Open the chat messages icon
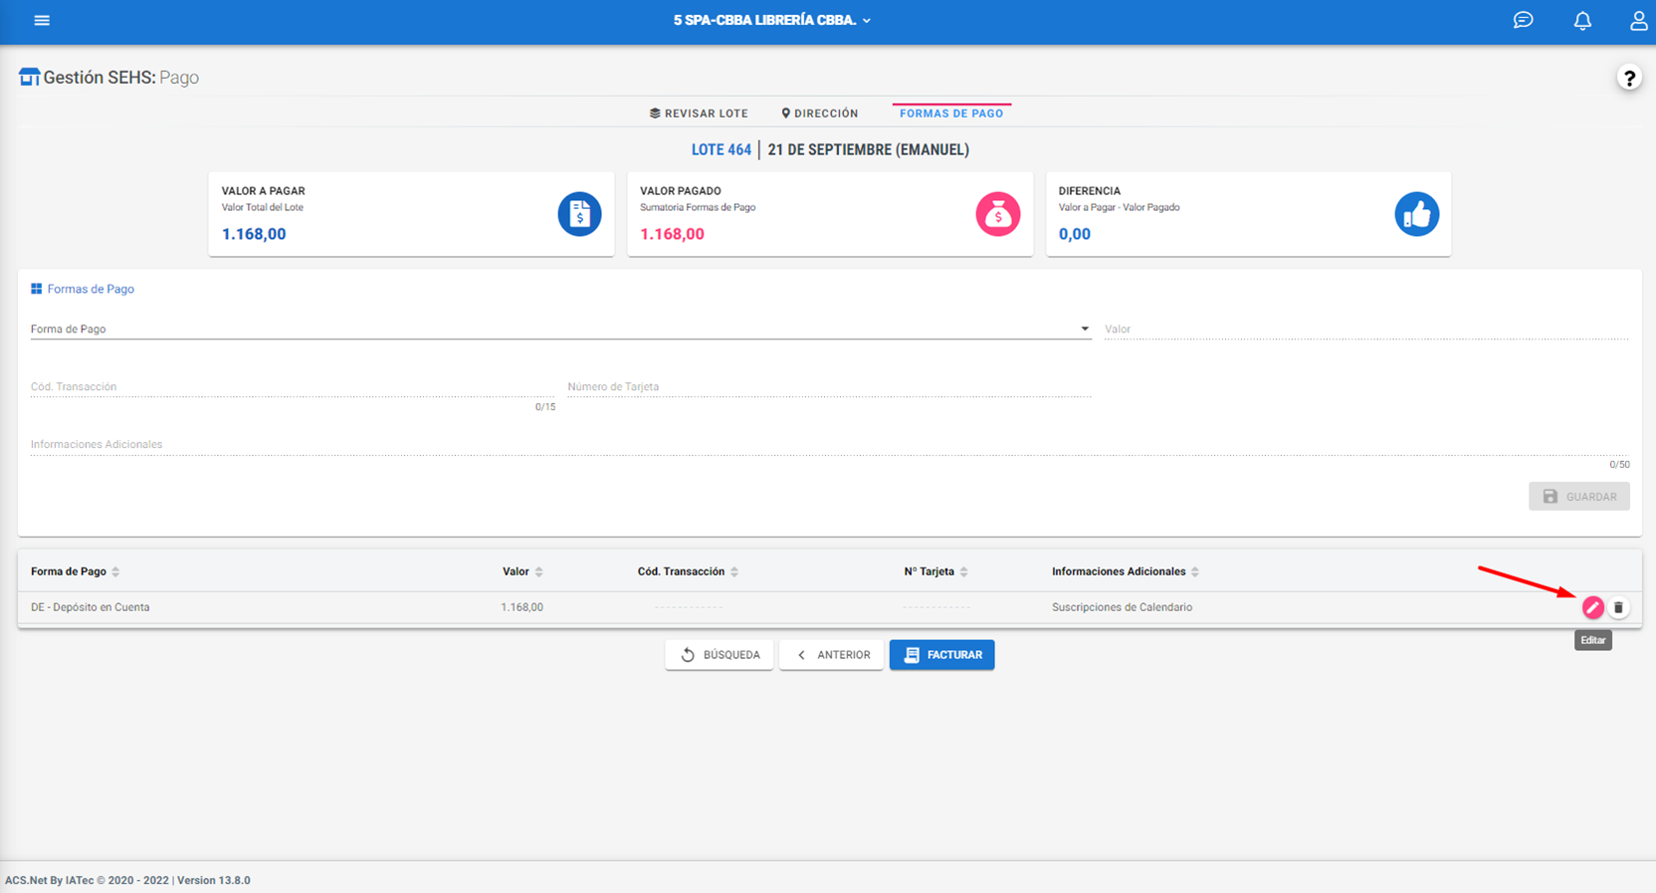Viewport: 1656px width, 893px height. (x=1523, y=20)
